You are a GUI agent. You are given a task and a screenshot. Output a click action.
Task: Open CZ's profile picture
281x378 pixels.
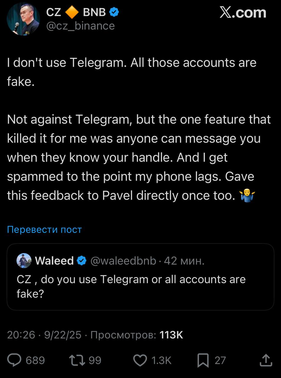pos(23,19)
